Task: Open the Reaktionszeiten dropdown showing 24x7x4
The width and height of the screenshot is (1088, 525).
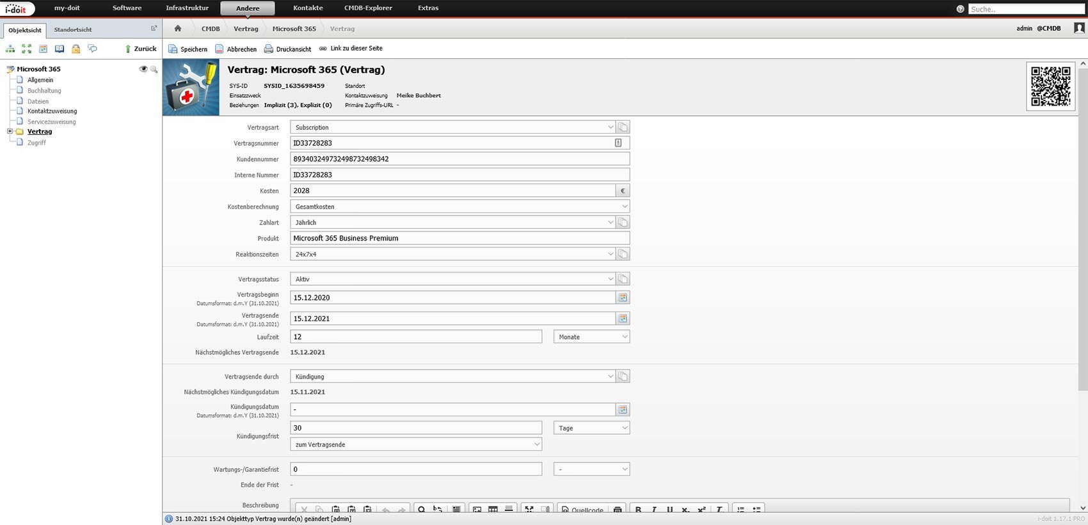Action: pyautogui.click(x=452, y=254)
